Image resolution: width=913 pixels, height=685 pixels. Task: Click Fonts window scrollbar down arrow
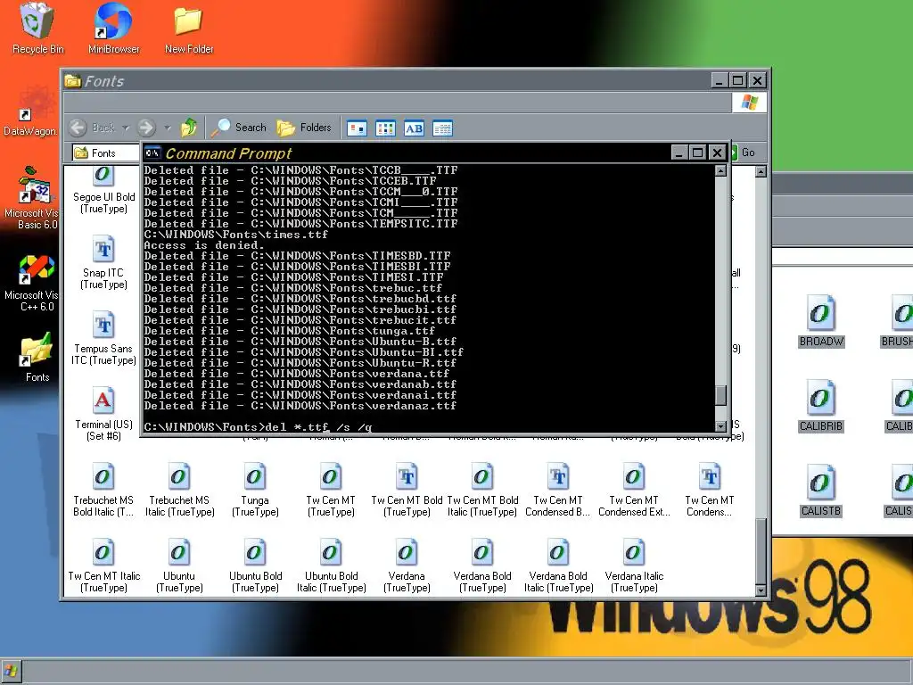pos(761,590)
